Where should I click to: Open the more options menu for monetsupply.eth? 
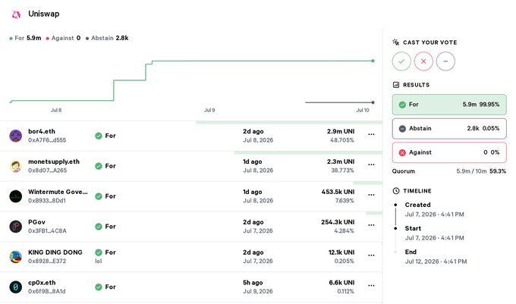pyautogui.click(x=371, y=165)
